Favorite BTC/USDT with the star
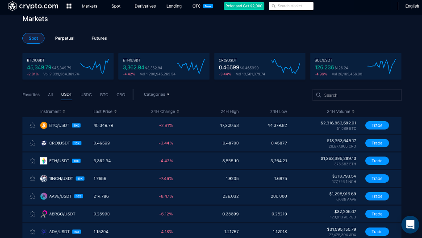Viewport: 422px width, 238px height. pos(33,125)
